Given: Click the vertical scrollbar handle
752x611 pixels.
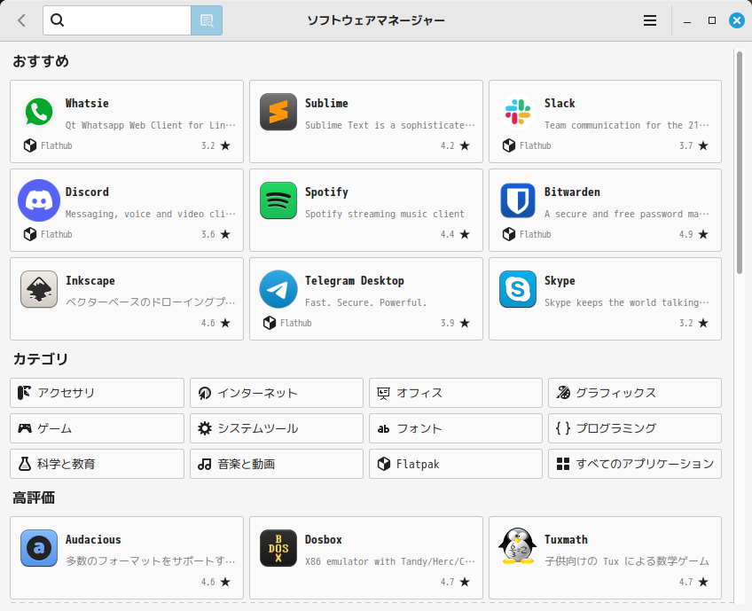Looking at the screenshot, I should click(740, 162).
